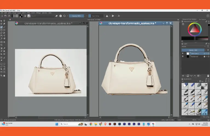This screenshot has width=210, height=136.
Task: Toggle eraser mode in the top toolbar
Action: pyautogui.click(x=56, y=16)
